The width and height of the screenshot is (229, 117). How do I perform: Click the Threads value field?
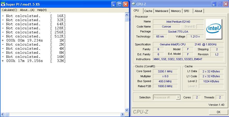220,97
